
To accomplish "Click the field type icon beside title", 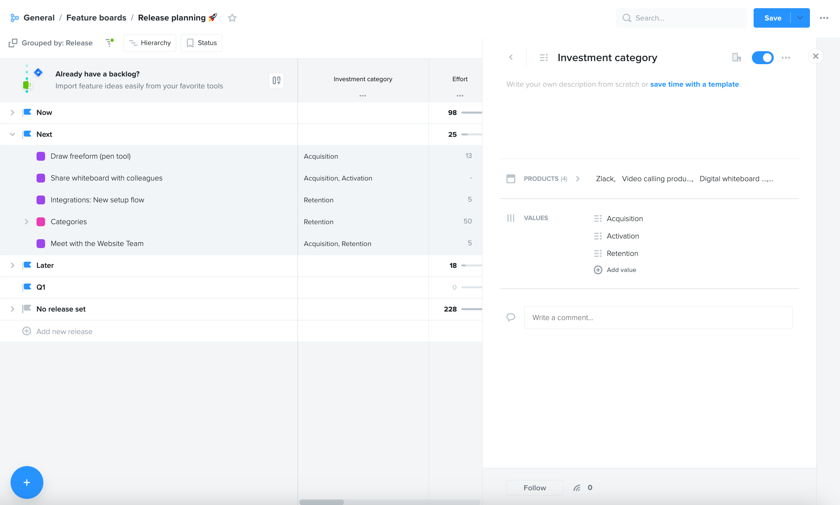I will click(x=544, y=58).
